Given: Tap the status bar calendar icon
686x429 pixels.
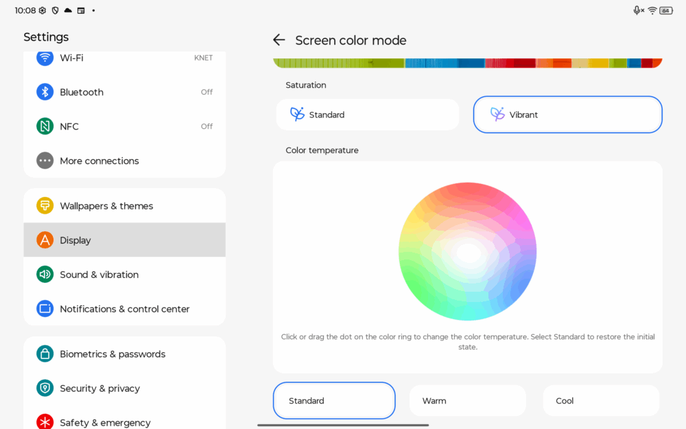Looking at the screenshot, I should coord(81,10).
